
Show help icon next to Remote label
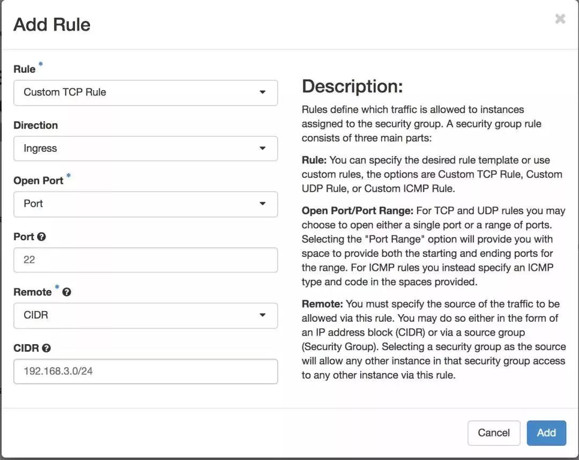(67, 292)
